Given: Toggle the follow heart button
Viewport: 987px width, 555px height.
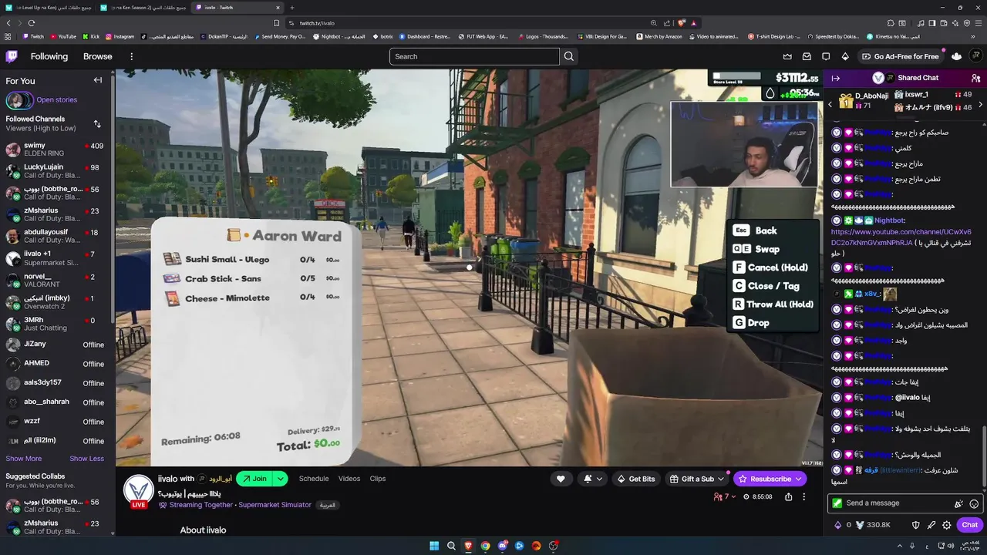Looking at the screenshot, I should tap(561, 479).
